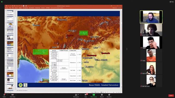Click the PowerPoint save icon in quick access
The height and width of the screenshot is (98, 175).
[x=6, y=6]
